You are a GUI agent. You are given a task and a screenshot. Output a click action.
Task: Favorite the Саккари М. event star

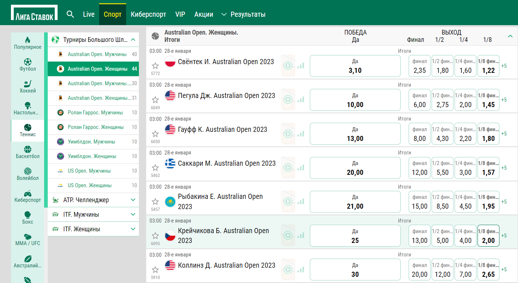click(x=155, y=168)
